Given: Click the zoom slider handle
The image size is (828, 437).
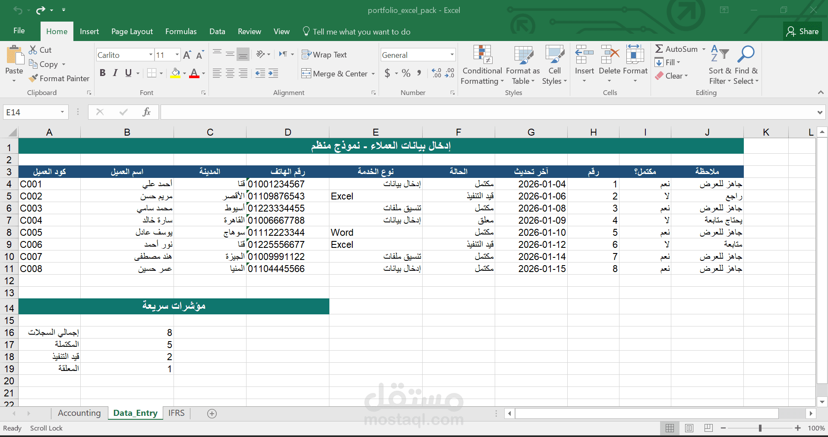Looking at the screenshot, I should pos(760,428).
